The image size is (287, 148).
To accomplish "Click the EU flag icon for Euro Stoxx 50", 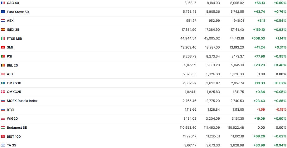I will tap(3, 12).
